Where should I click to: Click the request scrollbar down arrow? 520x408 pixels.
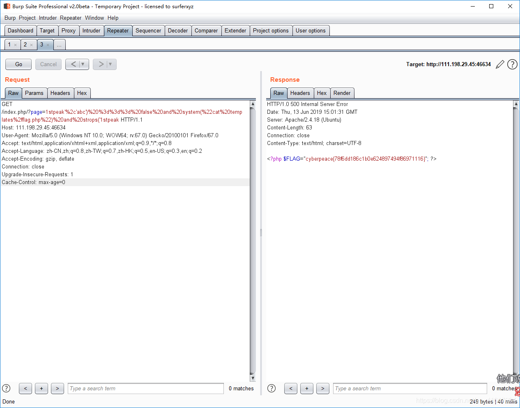point(253,378)
